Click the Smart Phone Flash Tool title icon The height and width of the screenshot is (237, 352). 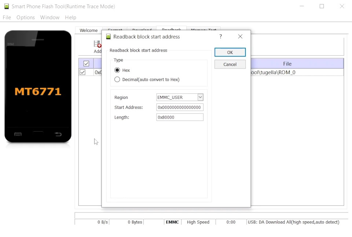pyautogui.click(x=7, y=6)
